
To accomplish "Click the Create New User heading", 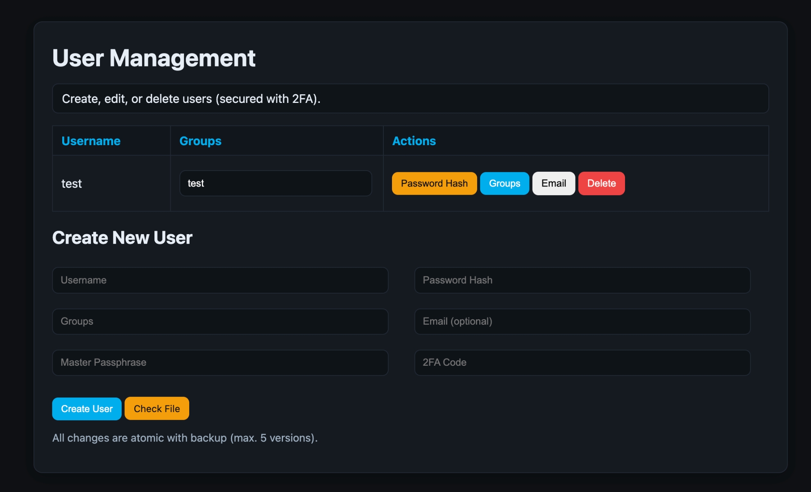I will tap(122, 238).
